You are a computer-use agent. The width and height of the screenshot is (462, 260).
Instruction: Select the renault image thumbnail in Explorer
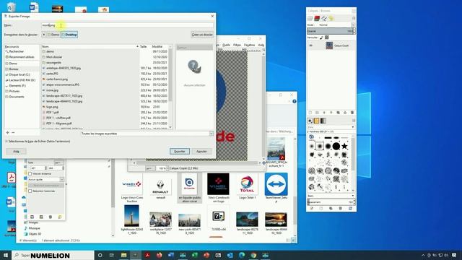(160, 188)
